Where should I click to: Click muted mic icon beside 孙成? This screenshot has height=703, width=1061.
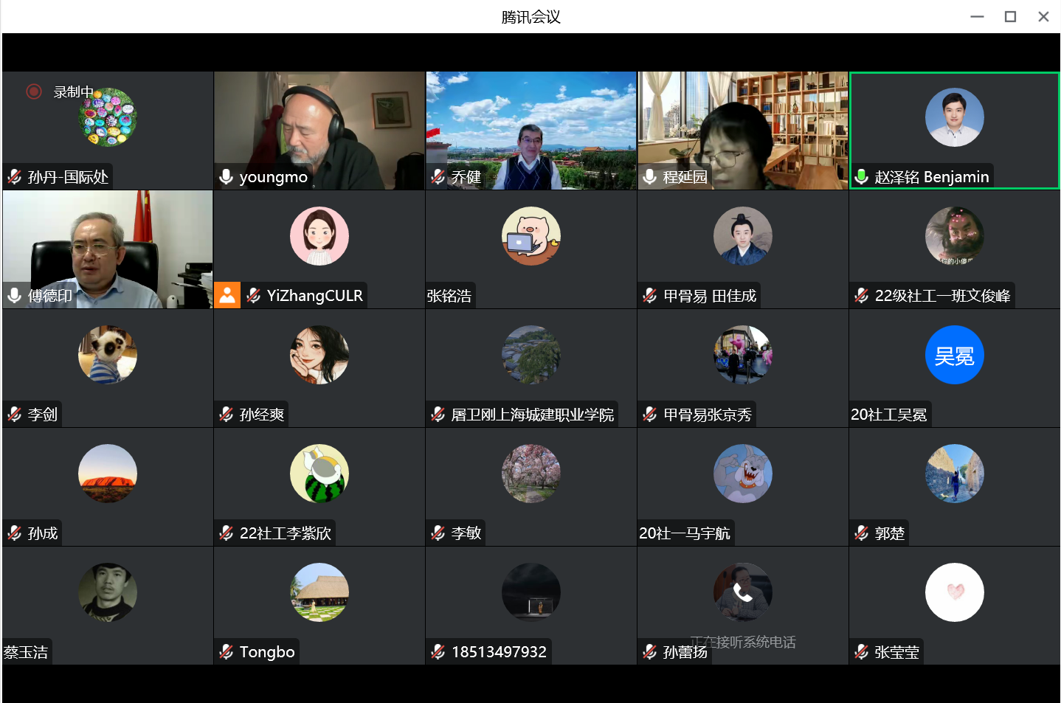coord(15,533)
